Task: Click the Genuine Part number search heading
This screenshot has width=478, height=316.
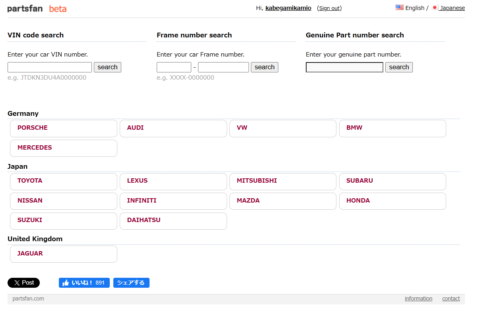Action: (355, 35)
